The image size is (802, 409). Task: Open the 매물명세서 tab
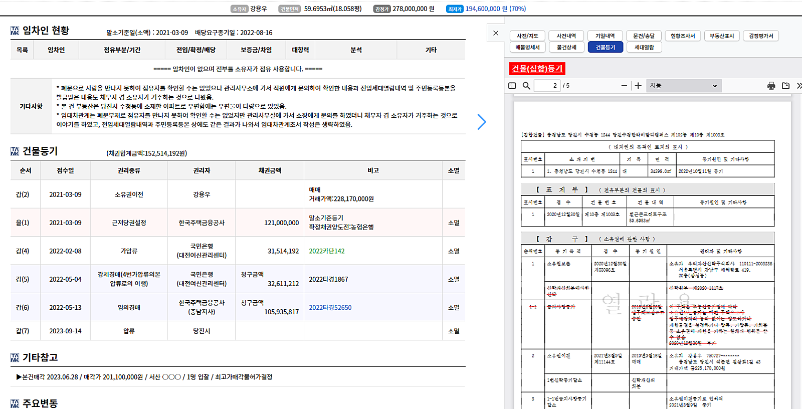click(527, 47)
